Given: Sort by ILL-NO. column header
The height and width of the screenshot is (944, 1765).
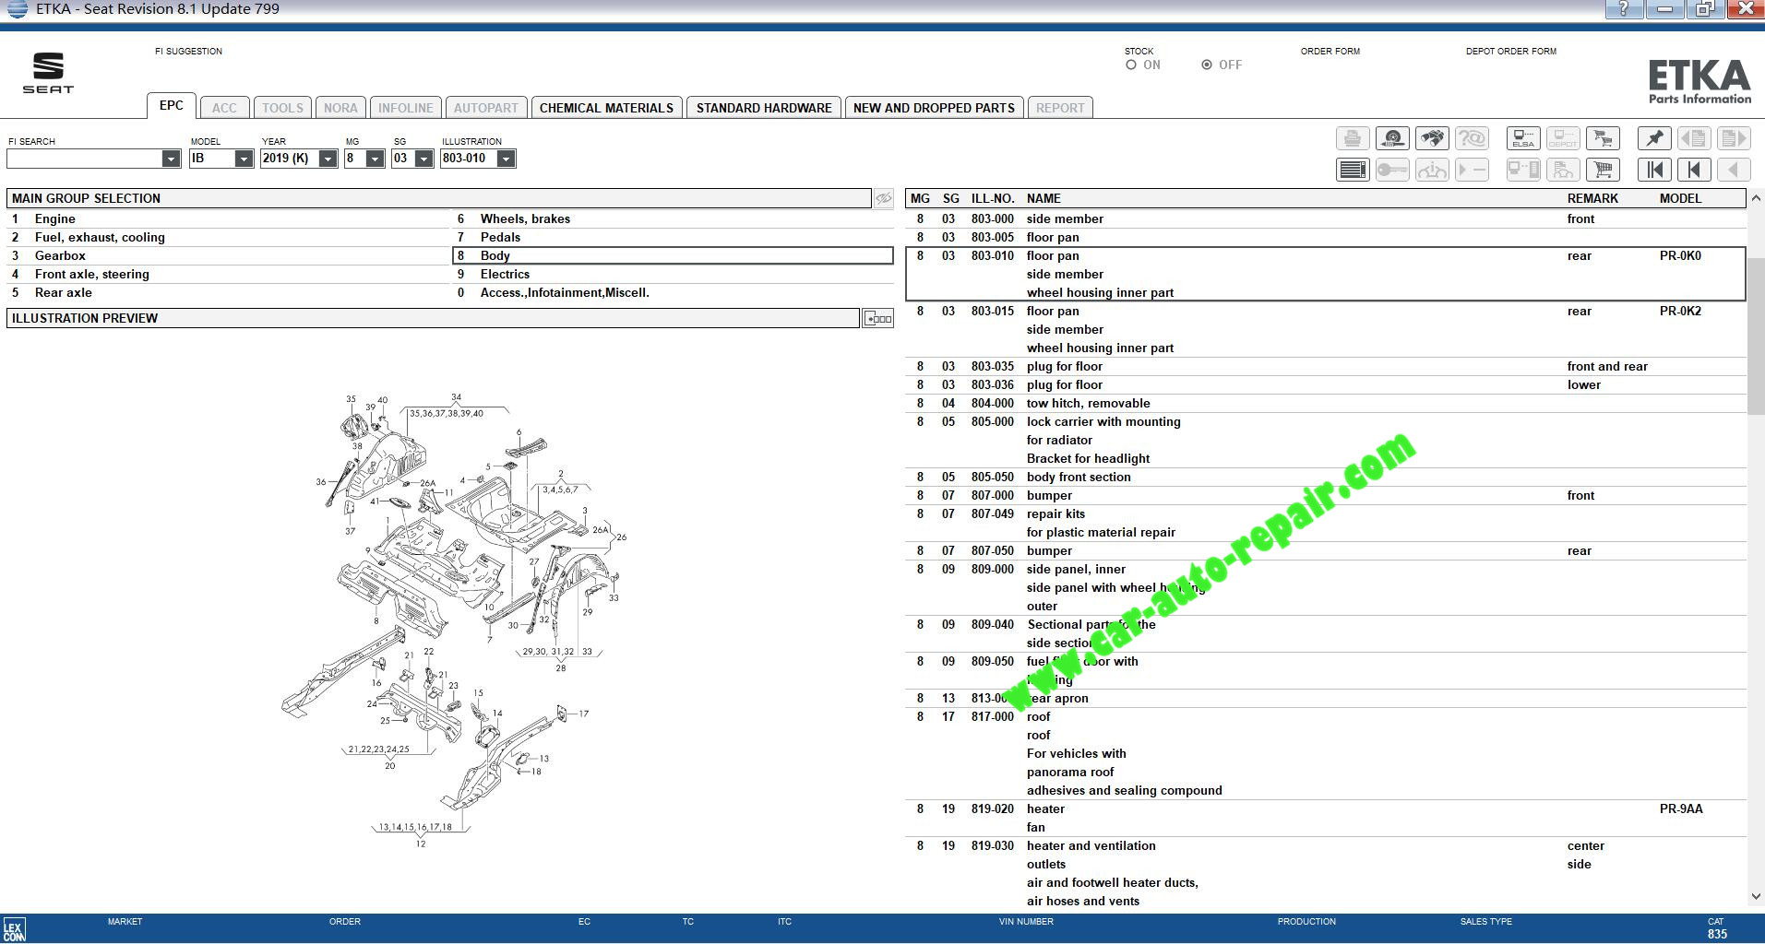Looking at the screenshot, I should (x=993, y=199).
